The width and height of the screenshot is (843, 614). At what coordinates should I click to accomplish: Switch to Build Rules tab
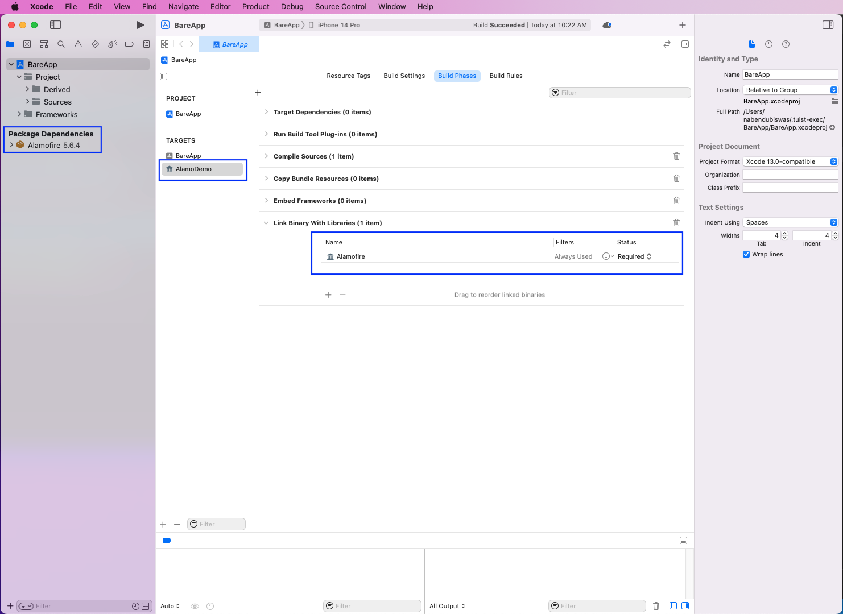click(506, 76)
